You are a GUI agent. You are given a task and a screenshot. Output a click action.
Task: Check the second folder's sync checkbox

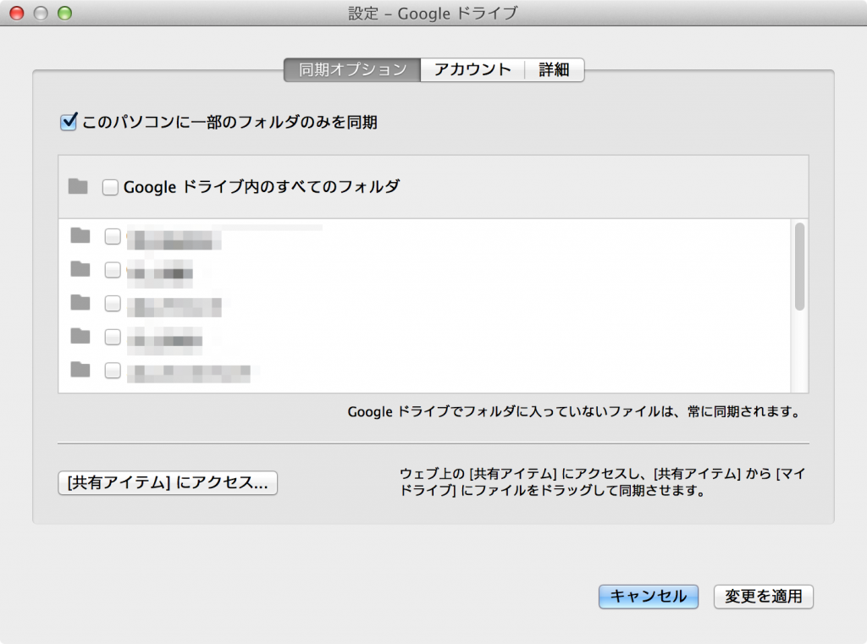pyautogui.click(x=113, y=270)
